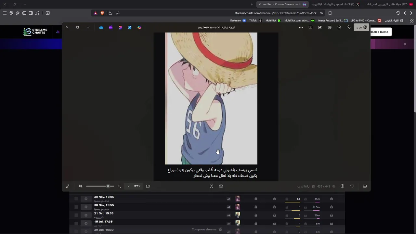Check the 21 Oct, 15:55 stream checkbox
The image size is (416, 234).
(x=76, y=215)
